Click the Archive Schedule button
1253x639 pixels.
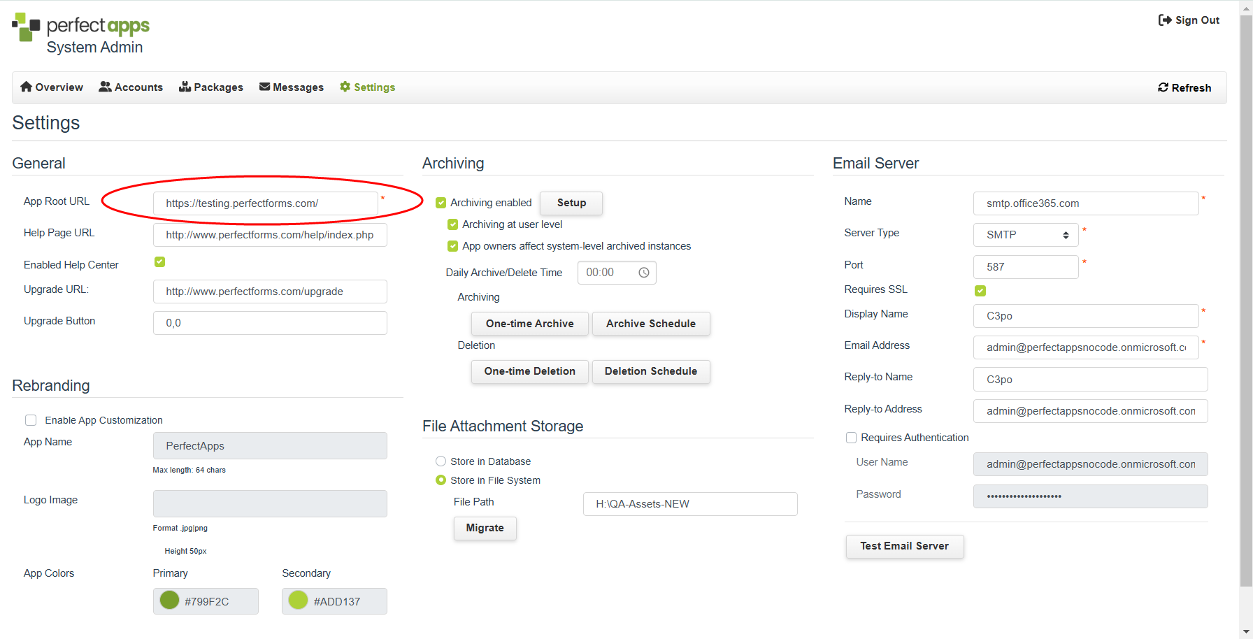coord(650,324)
